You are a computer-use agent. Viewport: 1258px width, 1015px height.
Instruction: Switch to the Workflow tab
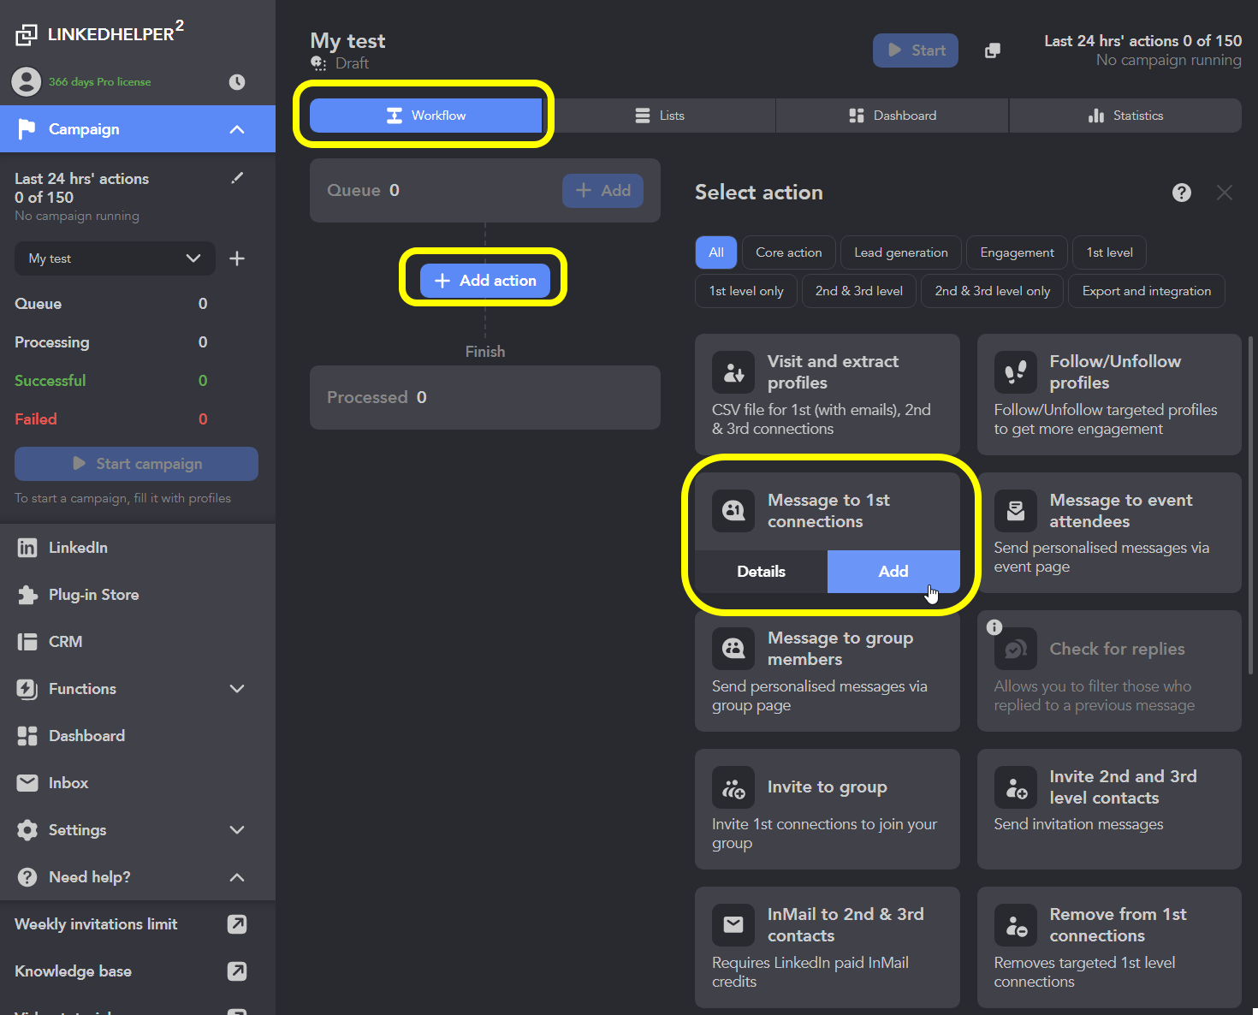[425, 116]
